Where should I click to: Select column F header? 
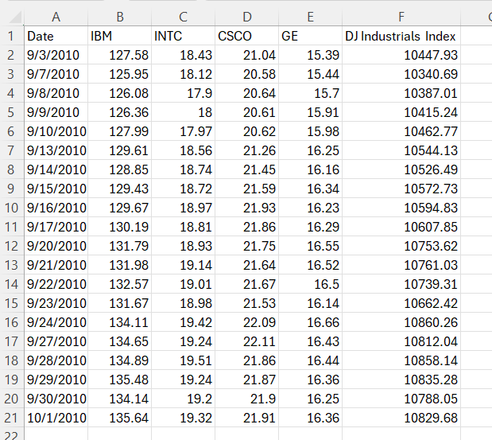click(x=401, y=17)
